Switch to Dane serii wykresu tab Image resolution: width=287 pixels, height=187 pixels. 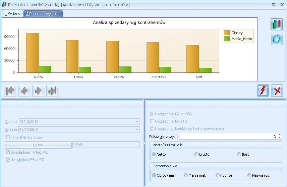[43, 14]
